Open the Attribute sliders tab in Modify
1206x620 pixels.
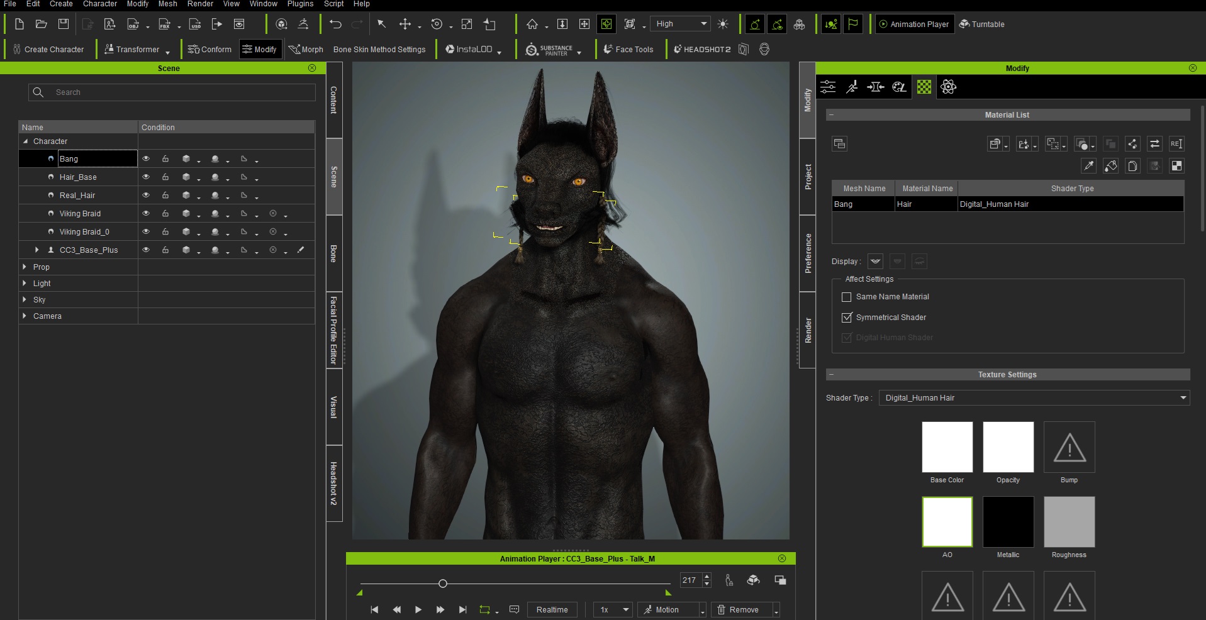828,87
